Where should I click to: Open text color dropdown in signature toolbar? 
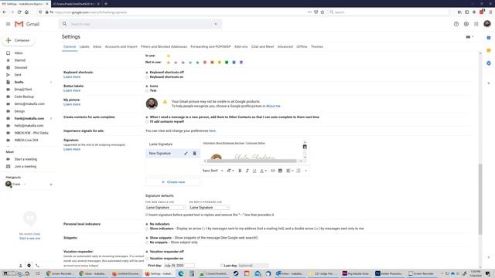263,171
